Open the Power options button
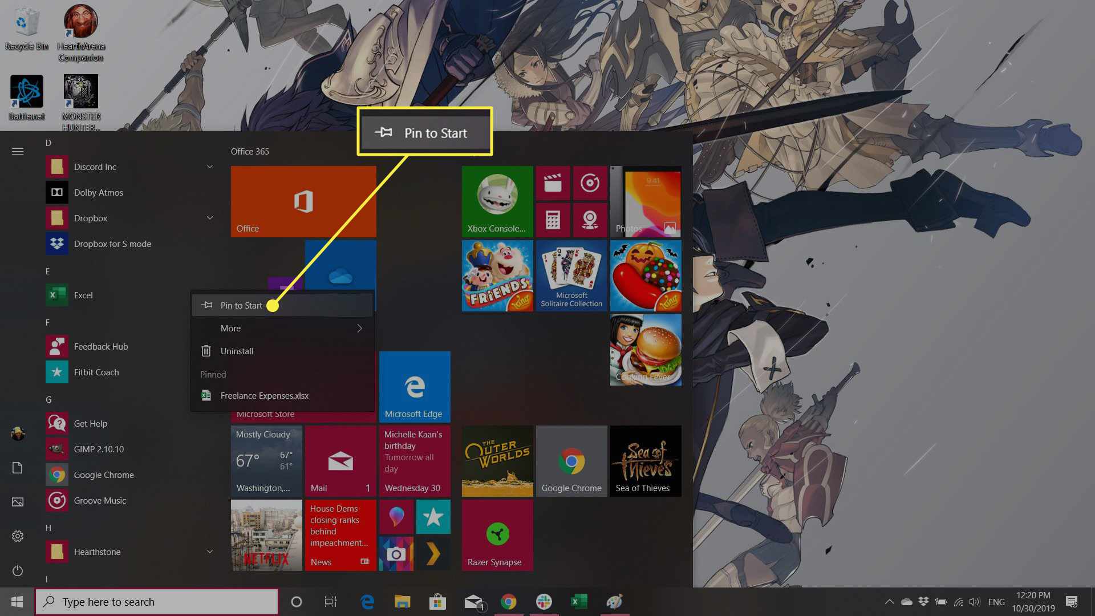The width and height of the screenshot is (1095, 616). pyautogui.click(x=18, y=570)
